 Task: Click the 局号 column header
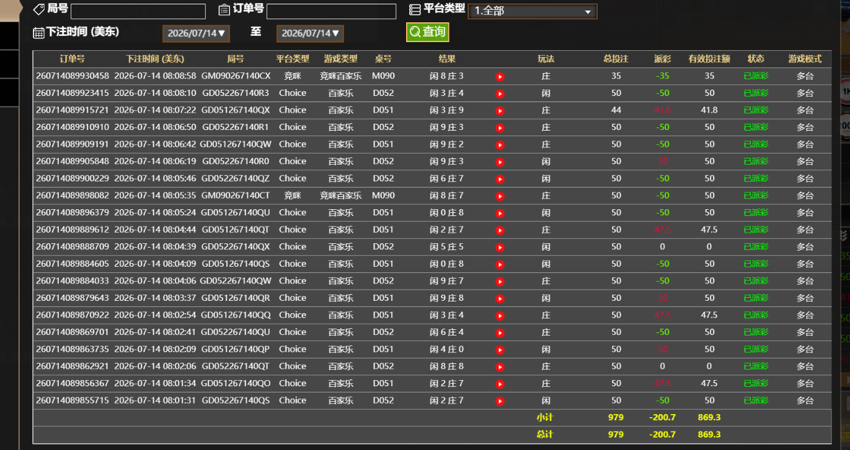point(236,59)
